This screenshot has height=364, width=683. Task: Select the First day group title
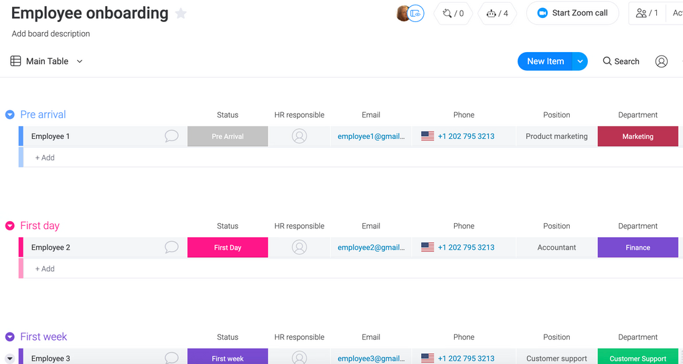tap(40, 226)
